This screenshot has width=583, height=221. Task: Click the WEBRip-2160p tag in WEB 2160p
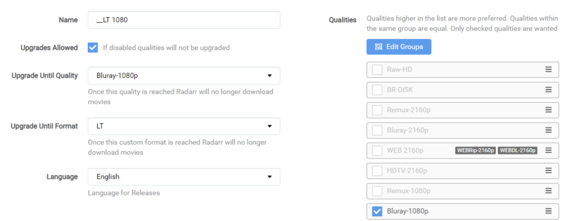click(475, 150)
